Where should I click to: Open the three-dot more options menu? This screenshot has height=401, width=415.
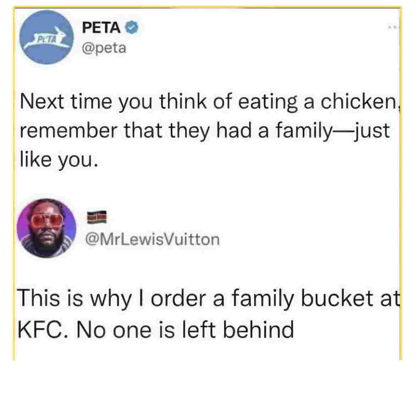[x=393, y=27]
